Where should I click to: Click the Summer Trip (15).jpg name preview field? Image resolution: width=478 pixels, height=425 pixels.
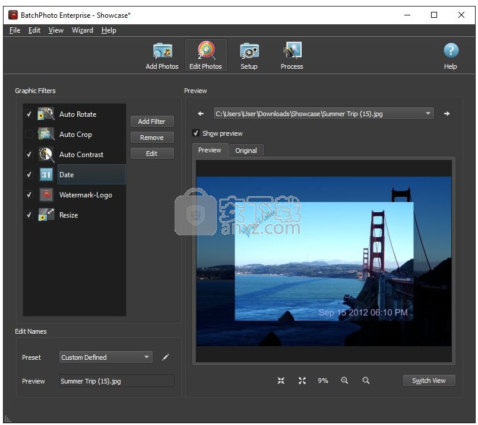click(x=117, y=381)
